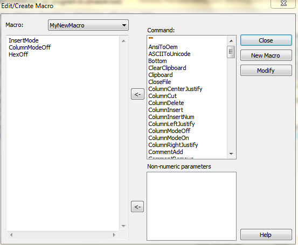This screenshot has width=298, height=245.
Task: Click the macro list scroll left arrow
Action: coord(11,235)
